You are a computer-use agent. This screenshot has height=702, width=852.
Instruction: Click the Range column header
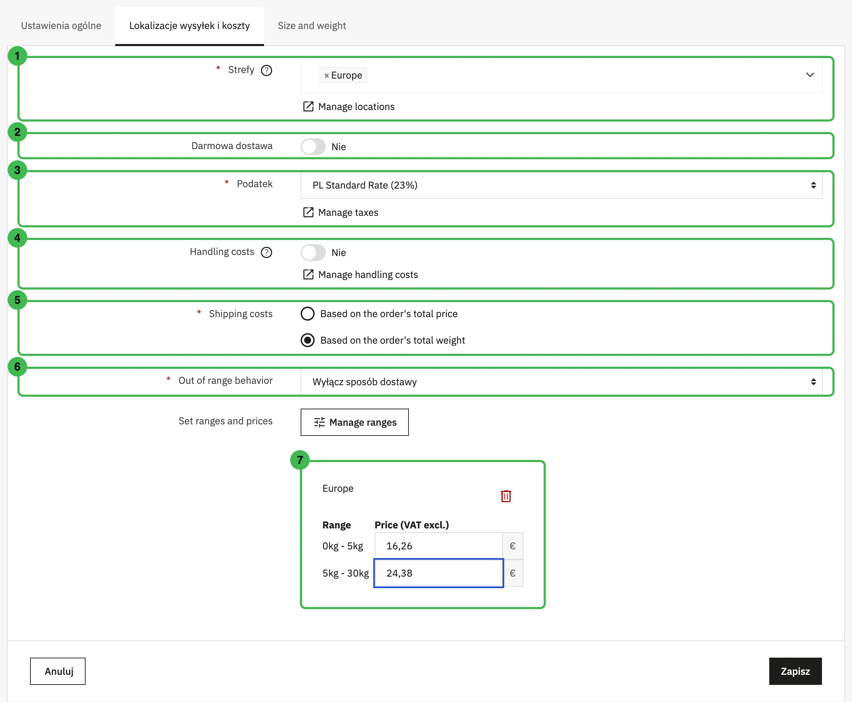(x=336, y=525)
